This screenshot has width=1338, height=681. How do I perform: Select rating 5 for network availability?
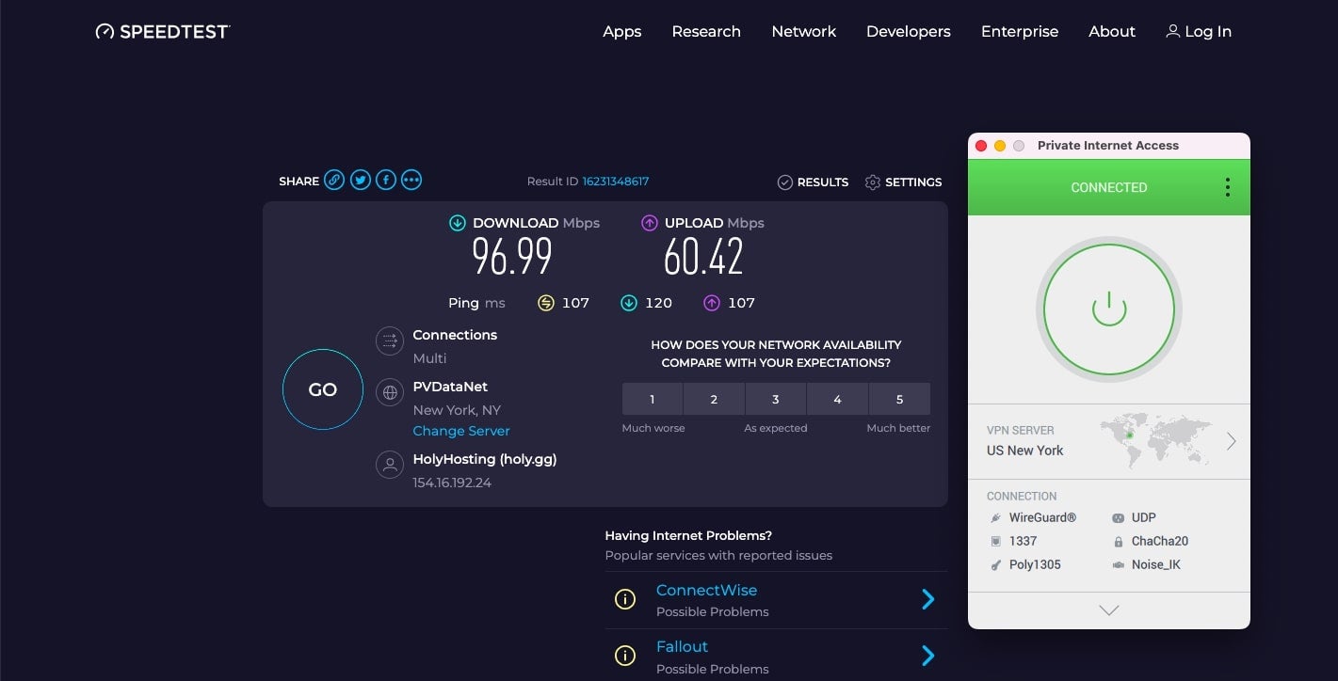tap(899, 399)
